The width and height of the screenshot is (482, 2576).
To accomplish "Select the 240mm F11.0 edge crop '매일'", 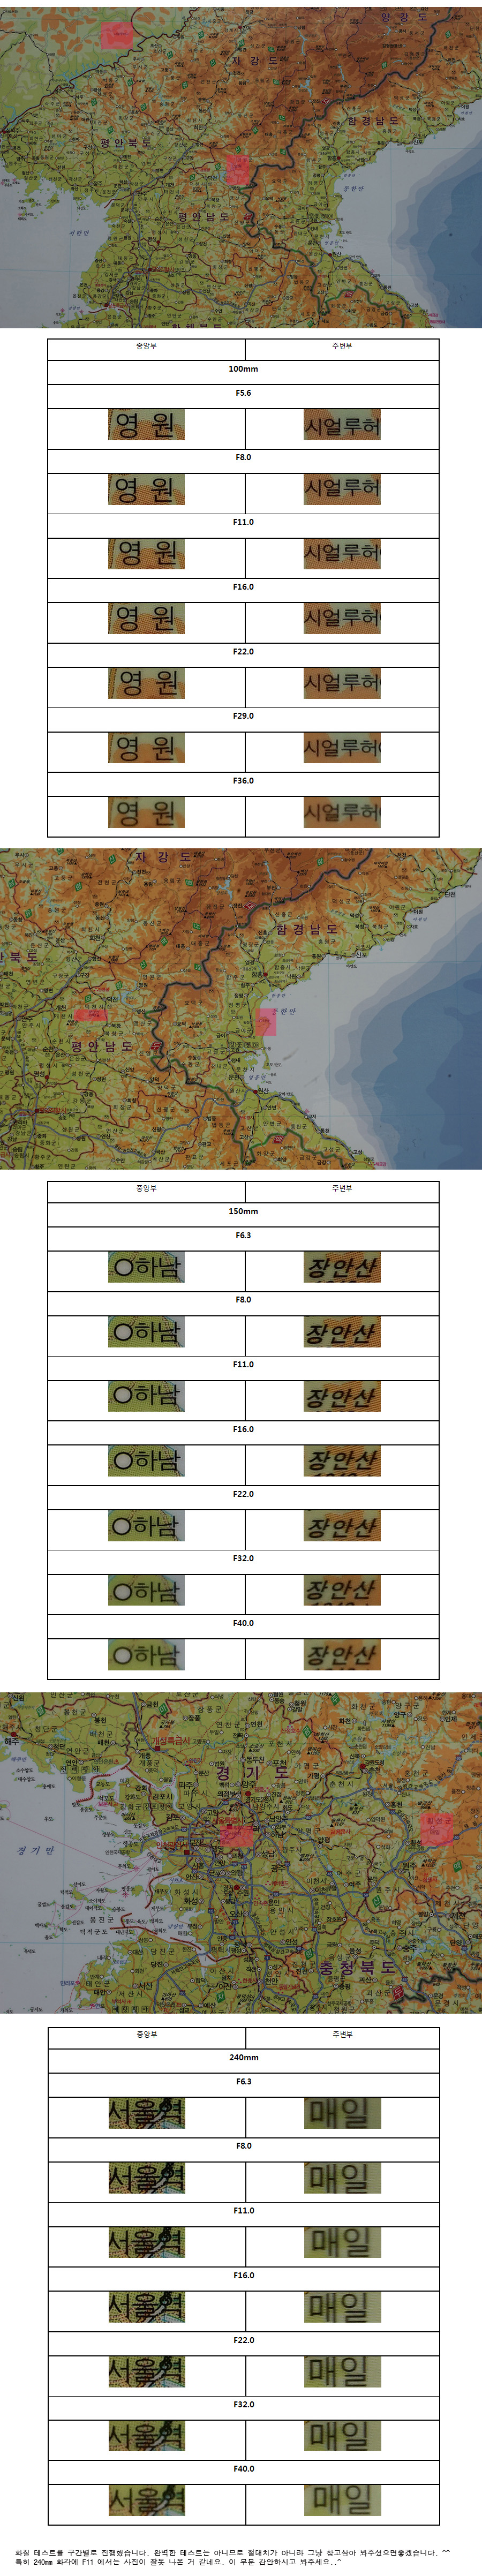I will click(342, 2242).
